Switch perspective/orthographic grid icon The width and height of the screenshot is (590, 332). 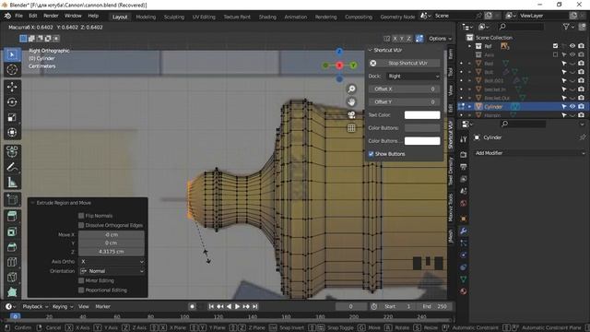[x=351, y=128]
